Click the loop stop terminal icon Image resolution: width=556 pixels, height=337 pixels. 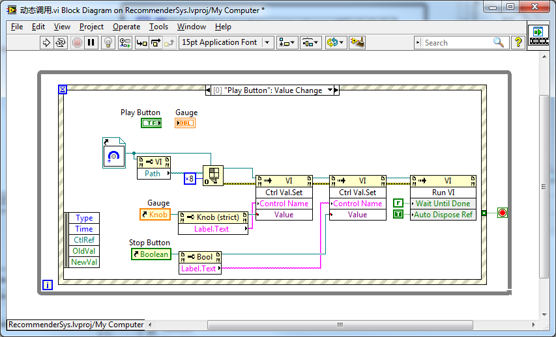tap(502, 213)
